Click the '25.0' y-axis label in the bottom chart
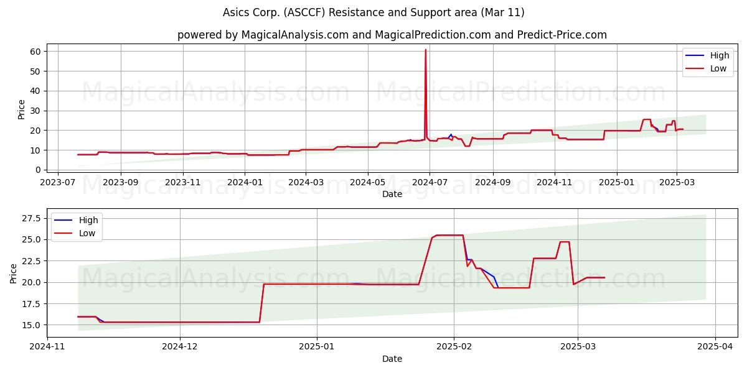747x373 pixels. pos(33,239)
